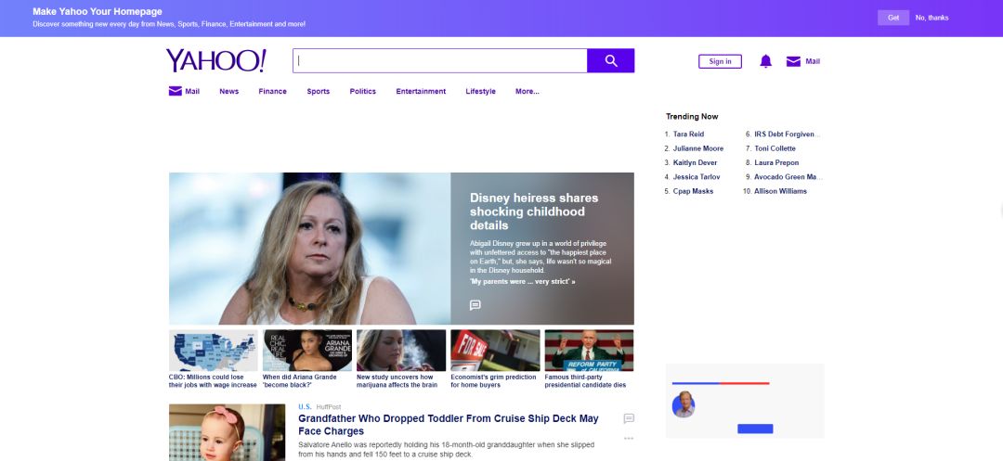Select trending topic Cpap Masks
The image size is (1003, 461).
[693, 191]
